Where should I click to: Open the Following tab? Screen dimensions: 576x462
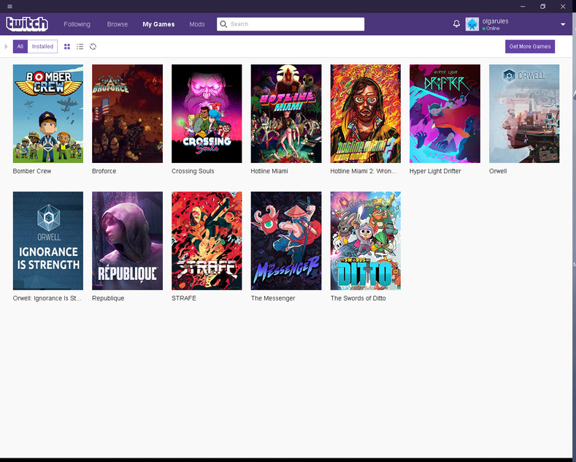click(77, 24)
